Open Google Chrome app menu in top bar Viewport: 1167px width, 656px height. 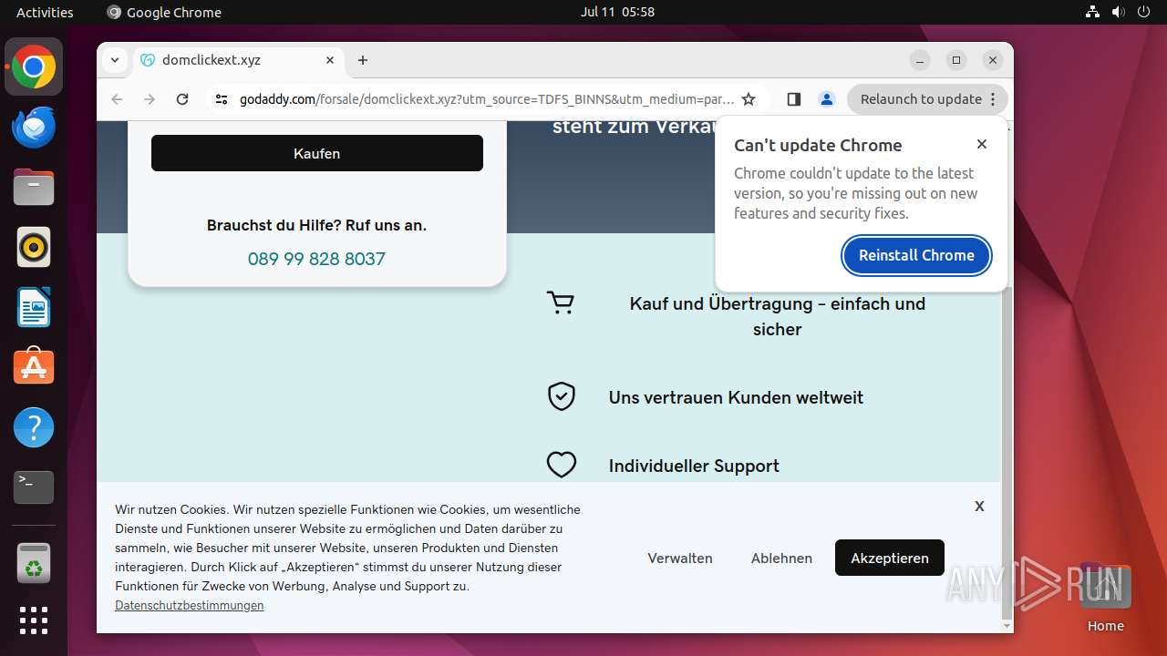[164, 12]
